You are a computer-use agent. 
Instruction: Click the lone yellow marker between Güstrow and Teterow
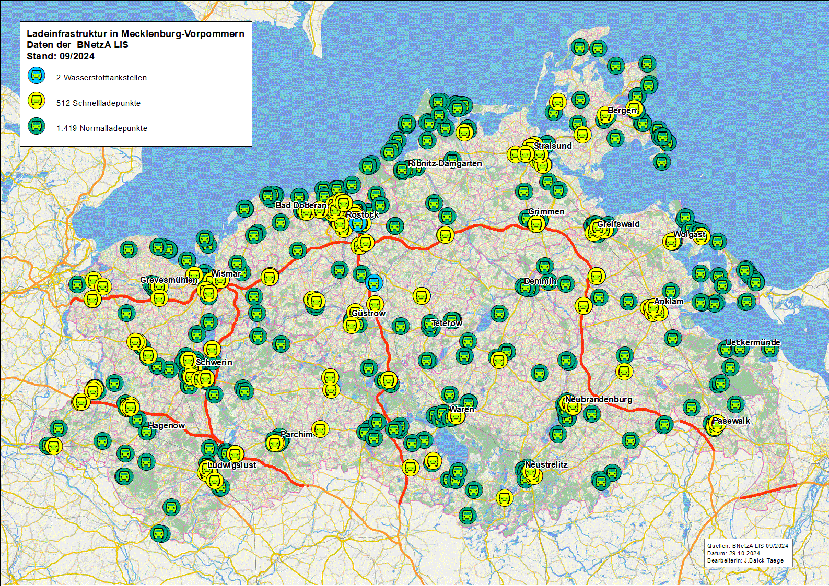tap(422, 296)
